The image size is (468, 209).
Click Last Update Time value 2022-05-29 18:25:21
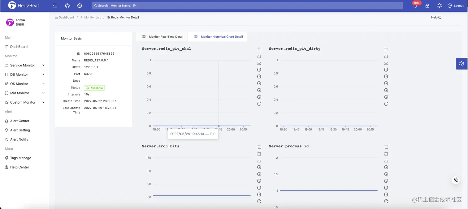click(100, 108)
